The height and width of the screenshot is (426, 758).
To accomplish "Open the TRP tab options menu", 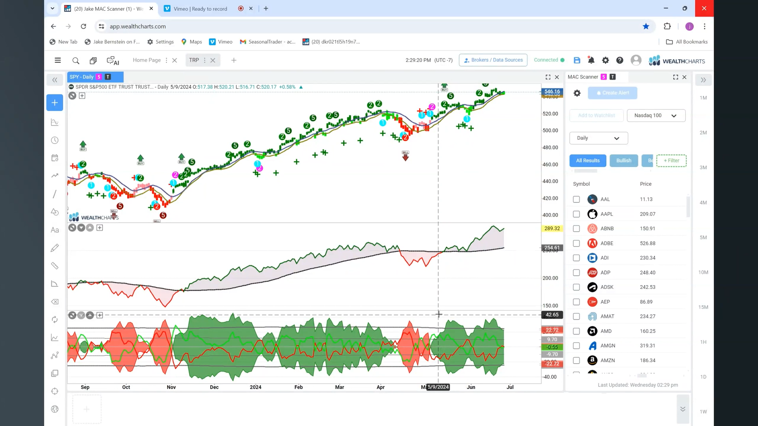I will (205, 60).
